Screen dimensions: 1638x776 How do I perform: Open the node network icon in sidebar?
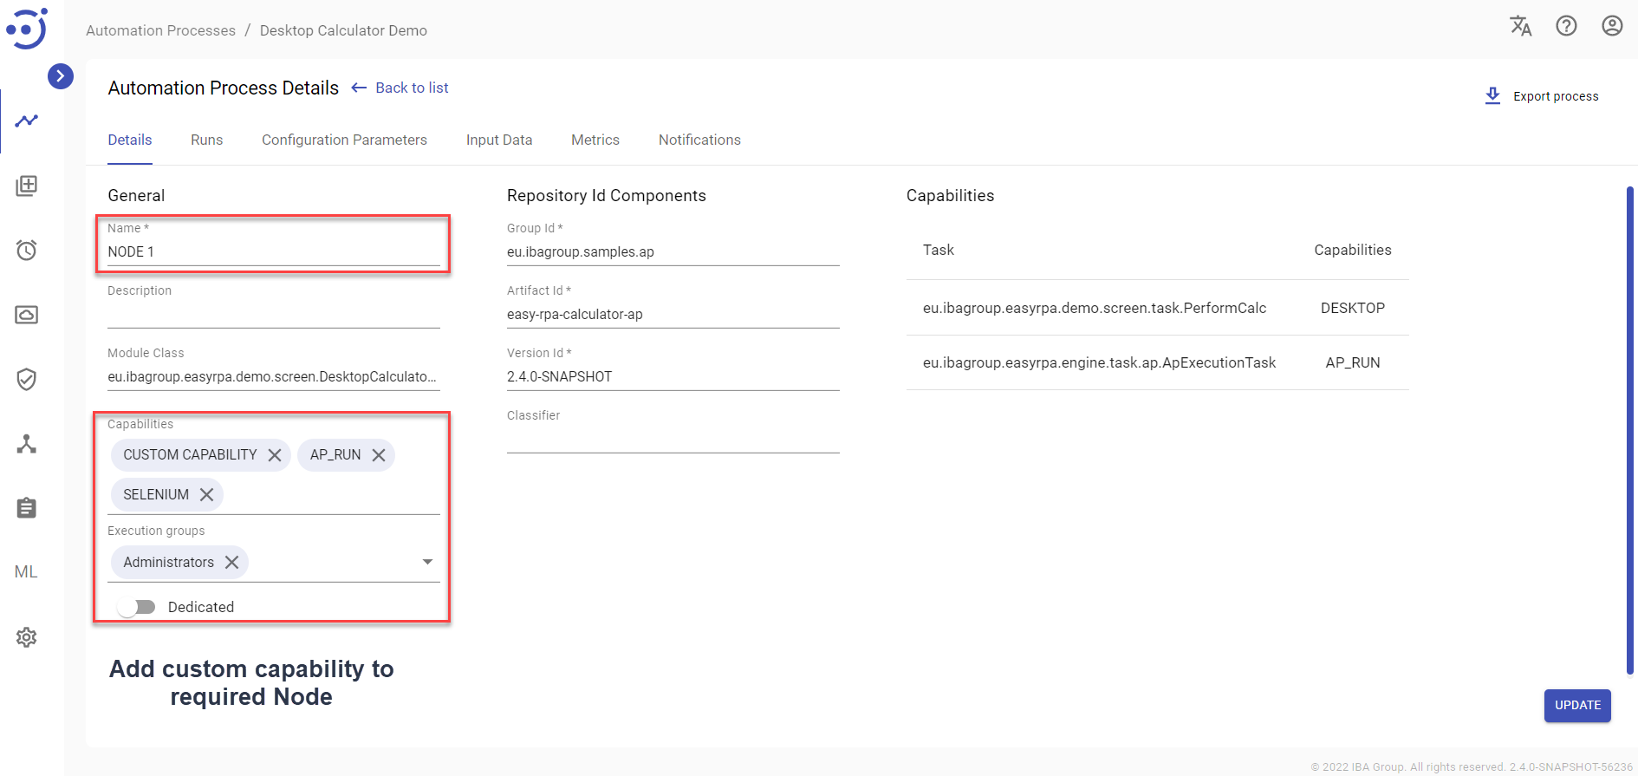pos(26,444)
